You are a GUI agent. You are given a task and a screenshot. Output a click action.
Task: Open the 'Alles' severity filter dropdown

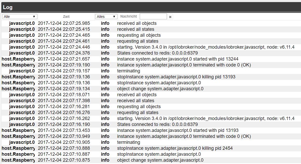(106, 17)
